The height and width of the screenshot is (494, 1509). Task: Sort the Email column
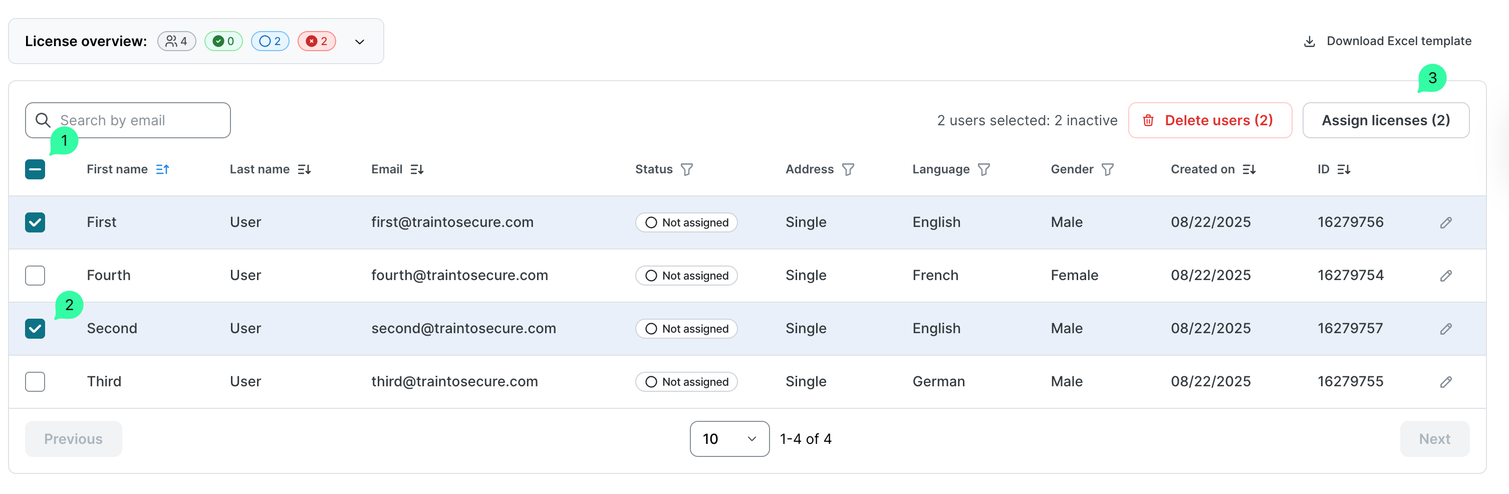416,169
